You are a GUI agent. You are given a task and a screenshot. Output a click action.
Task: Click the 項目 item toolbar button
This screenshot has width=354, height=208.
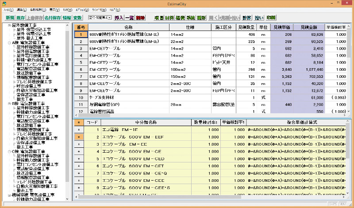pos(159,18)
